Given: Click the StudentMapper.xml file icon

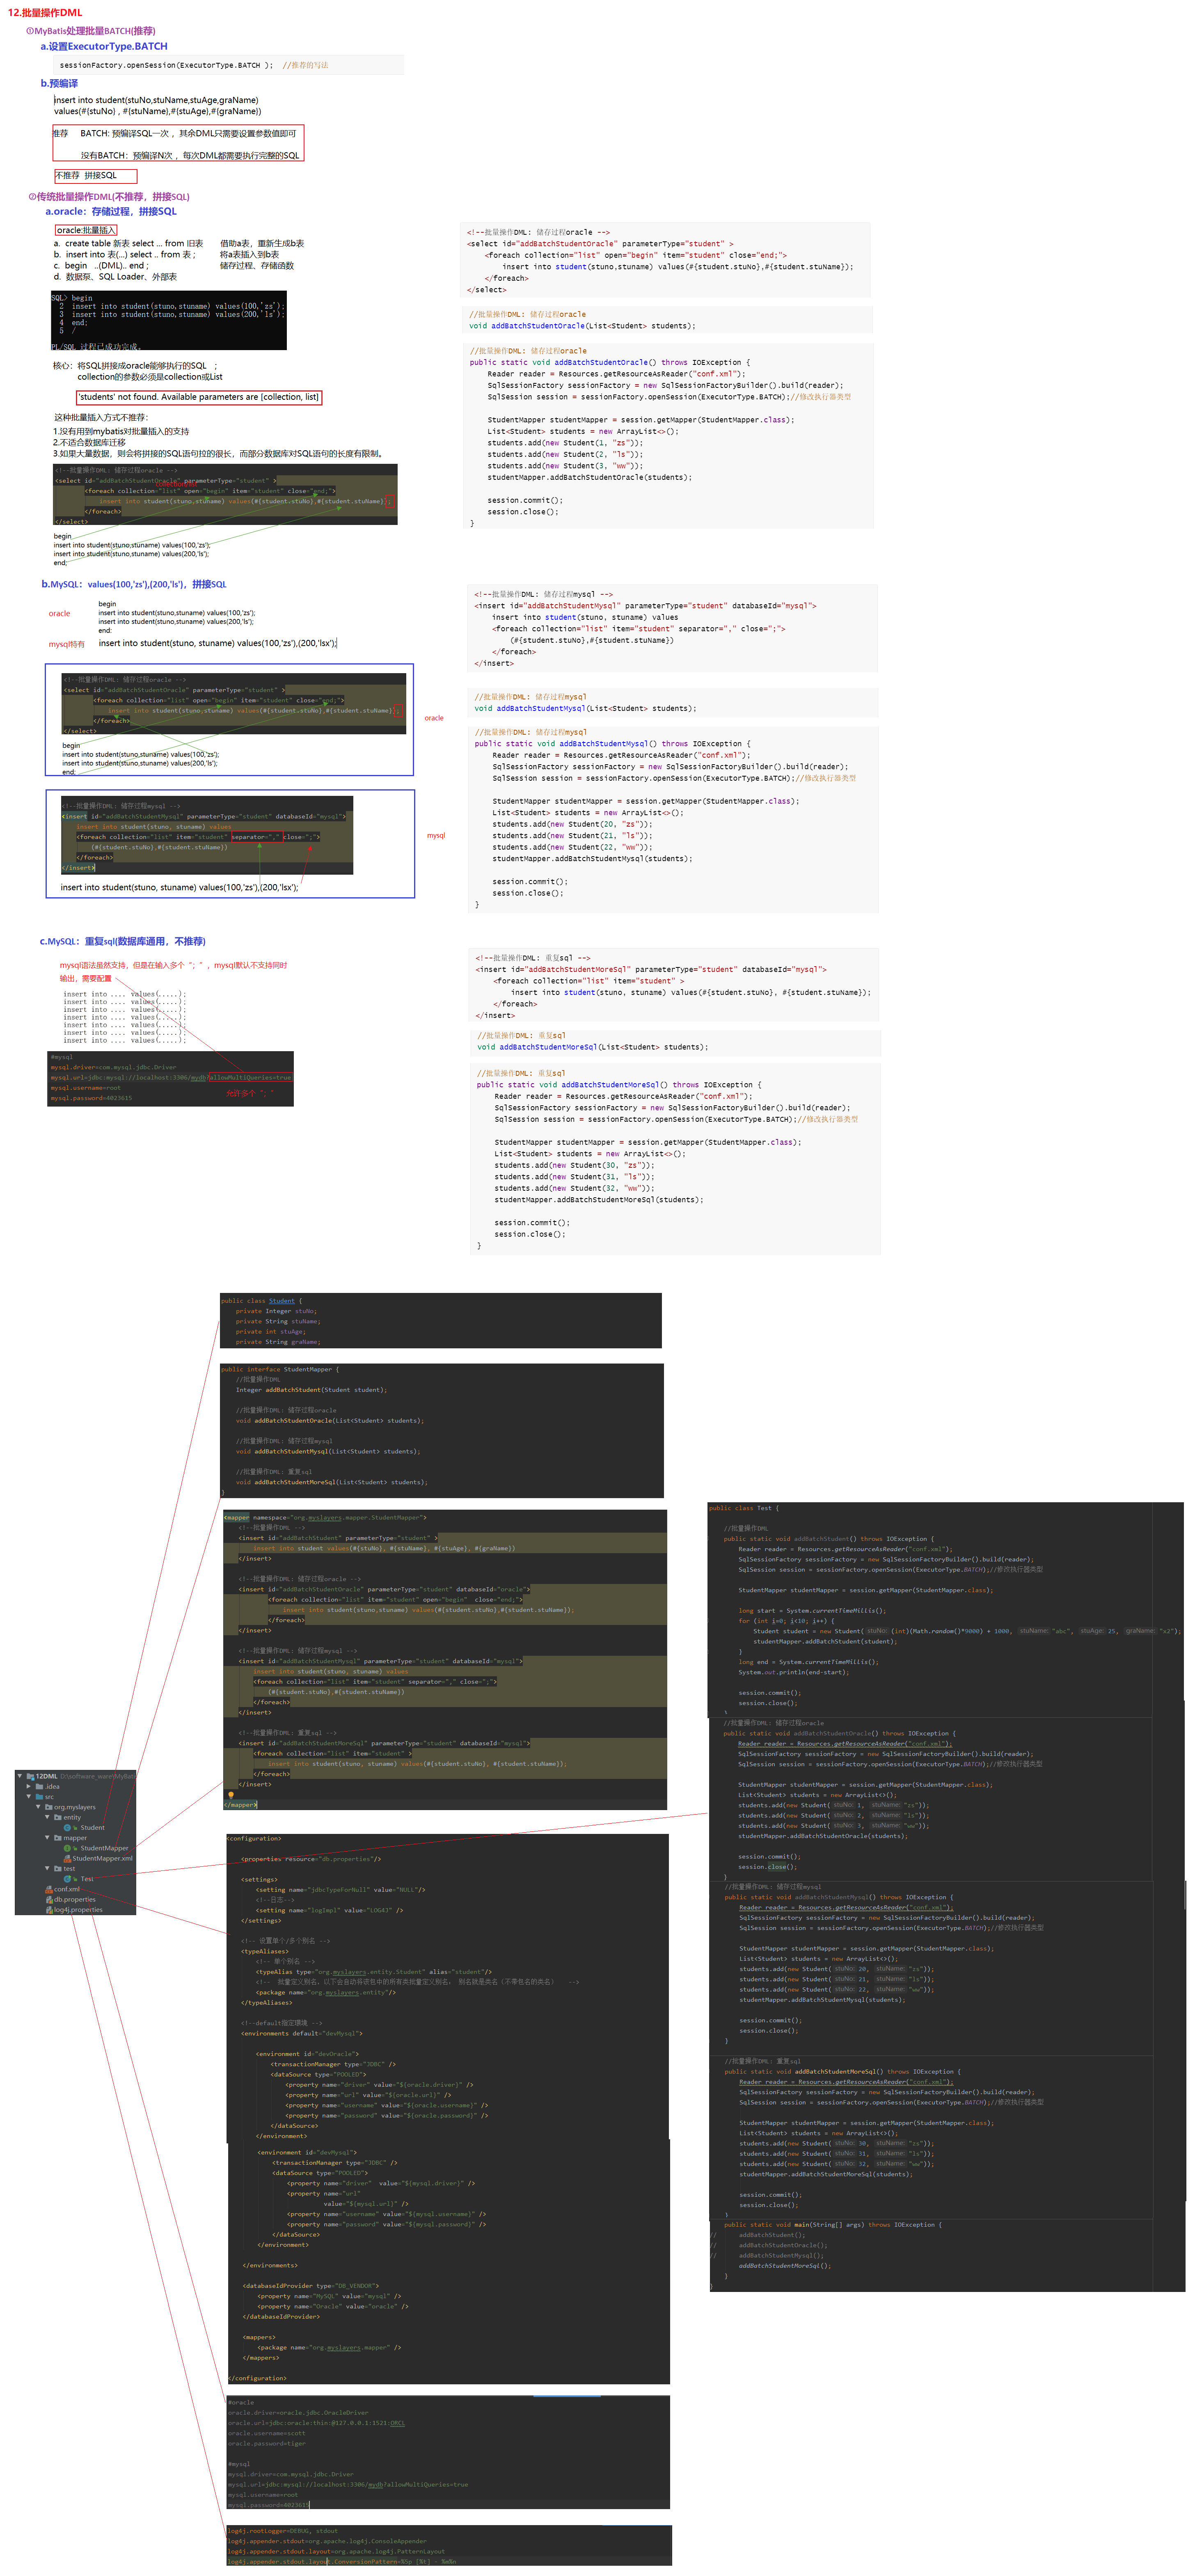Looking at the screenshot, I should (67, 1859).
